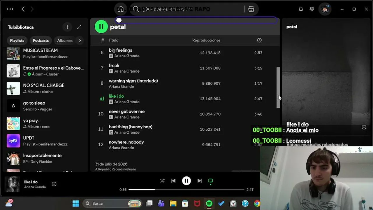The width and height of the screenshot is (373, 210).
Task: Open NO S*CIAL. CHARGE album
Action: (x=45, y=88)
